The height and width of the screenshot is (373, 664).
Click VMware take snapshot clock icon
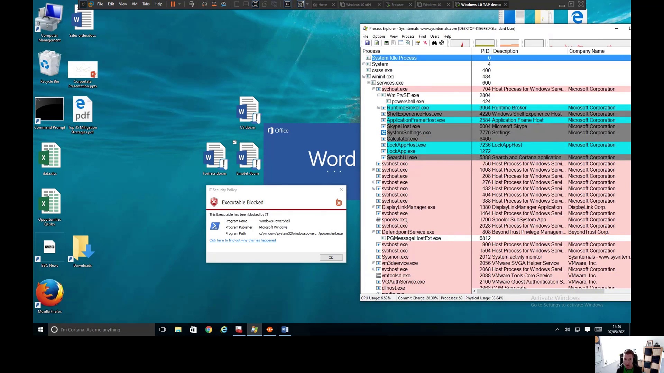pyautogui.click(x=204, y=4)
